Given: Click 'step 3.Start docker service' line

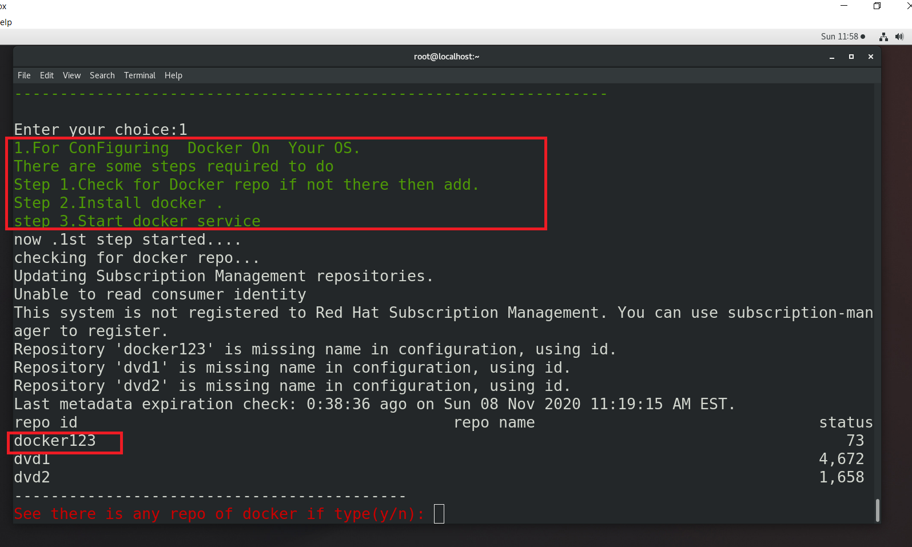Looking at the screenshot, I should pyautogui.click(x=137, y=221).
